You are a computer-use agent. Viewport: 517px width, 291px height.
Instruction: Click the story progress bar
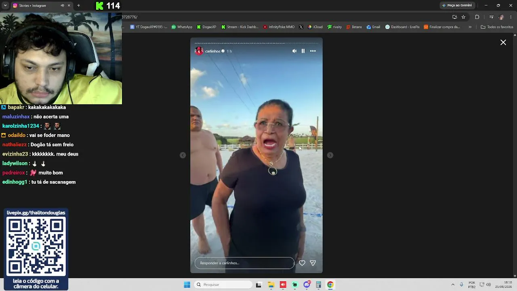(256, 43)
